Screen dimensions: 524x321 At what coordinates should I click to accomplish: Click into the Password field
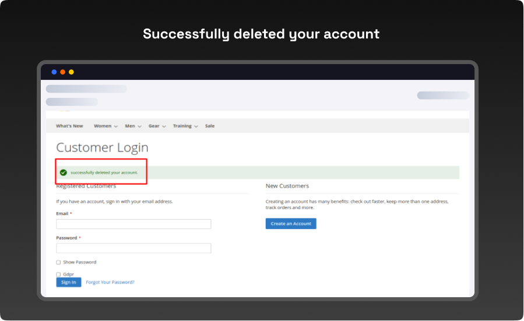tap(133, 248)
